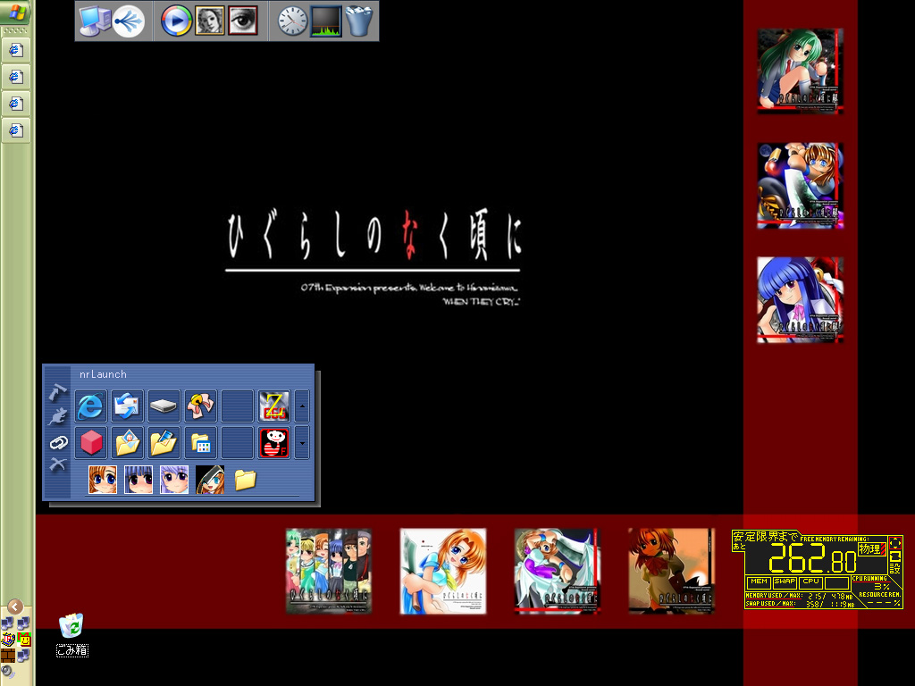Viewport: 915px width, 686px height.
Task: Click the pin icon on nrLaunch sidebar
Action: 57,393
